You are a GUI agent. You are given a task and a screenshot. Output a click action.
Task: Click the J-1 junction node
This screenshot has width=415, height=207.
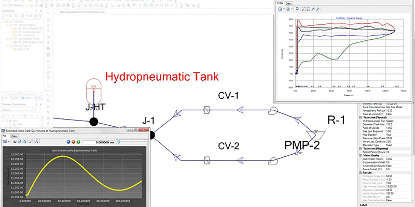[151, 136]
